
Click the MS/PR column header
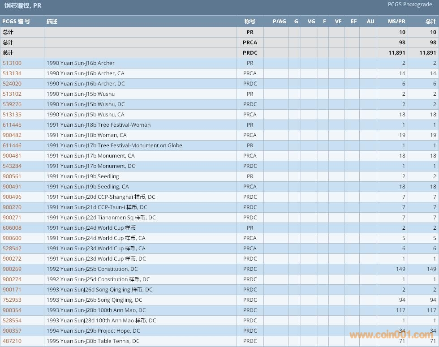(x=396, y=21)
